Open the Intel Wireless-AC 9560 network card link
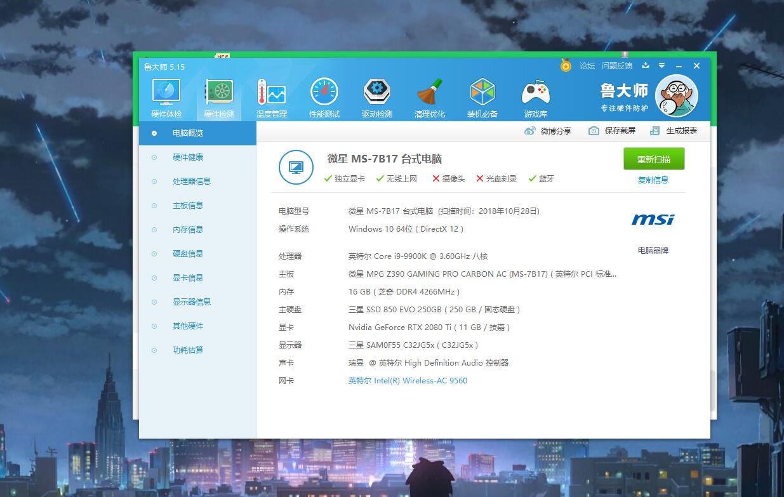The image size is (784, 497). click(407, 380)
